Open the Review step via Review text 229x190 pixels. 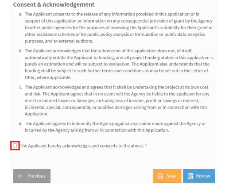[x=203, y=176]
